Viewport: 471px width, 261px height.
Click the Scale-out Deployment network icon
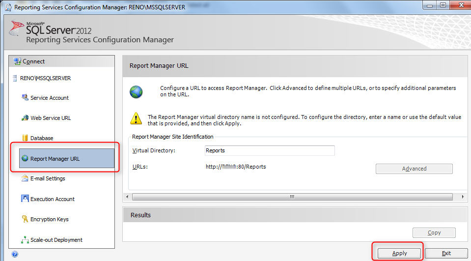point(25,240)
